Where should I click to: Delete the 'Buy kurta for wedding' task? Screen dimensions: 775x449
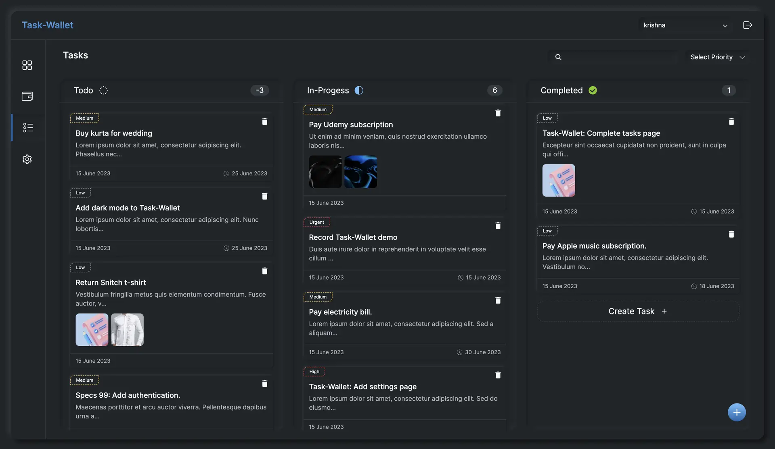(x=265, y=121)
